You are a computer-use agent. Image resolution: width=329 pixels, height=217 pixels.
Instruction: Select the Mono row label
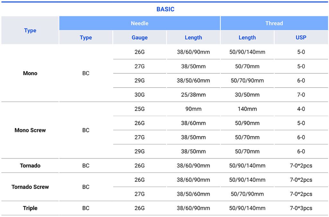coord(30,73)
